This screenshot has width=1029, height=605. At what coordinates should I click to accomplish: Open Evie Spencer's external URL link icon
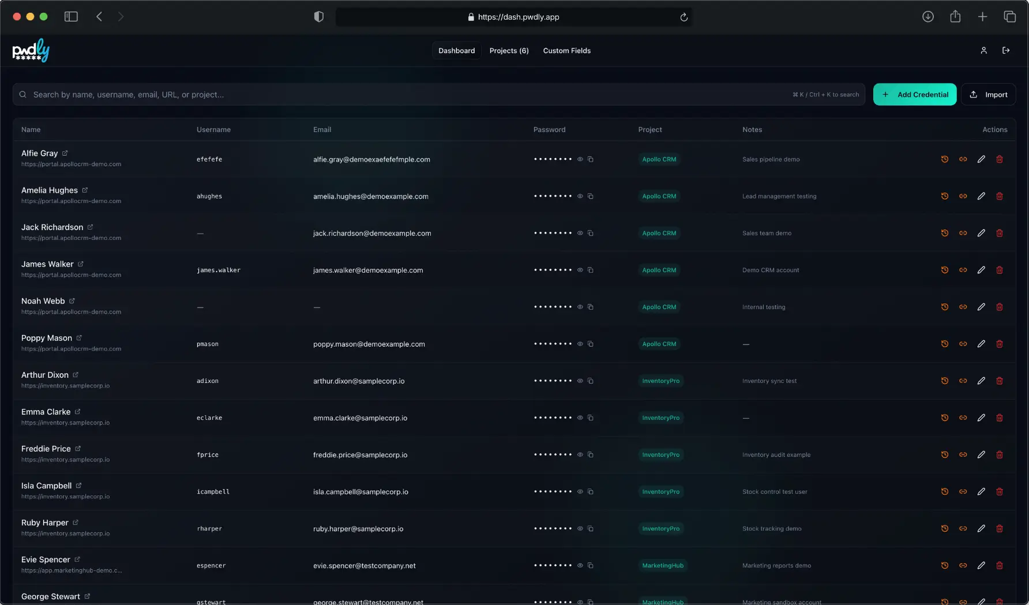(77, 559)
